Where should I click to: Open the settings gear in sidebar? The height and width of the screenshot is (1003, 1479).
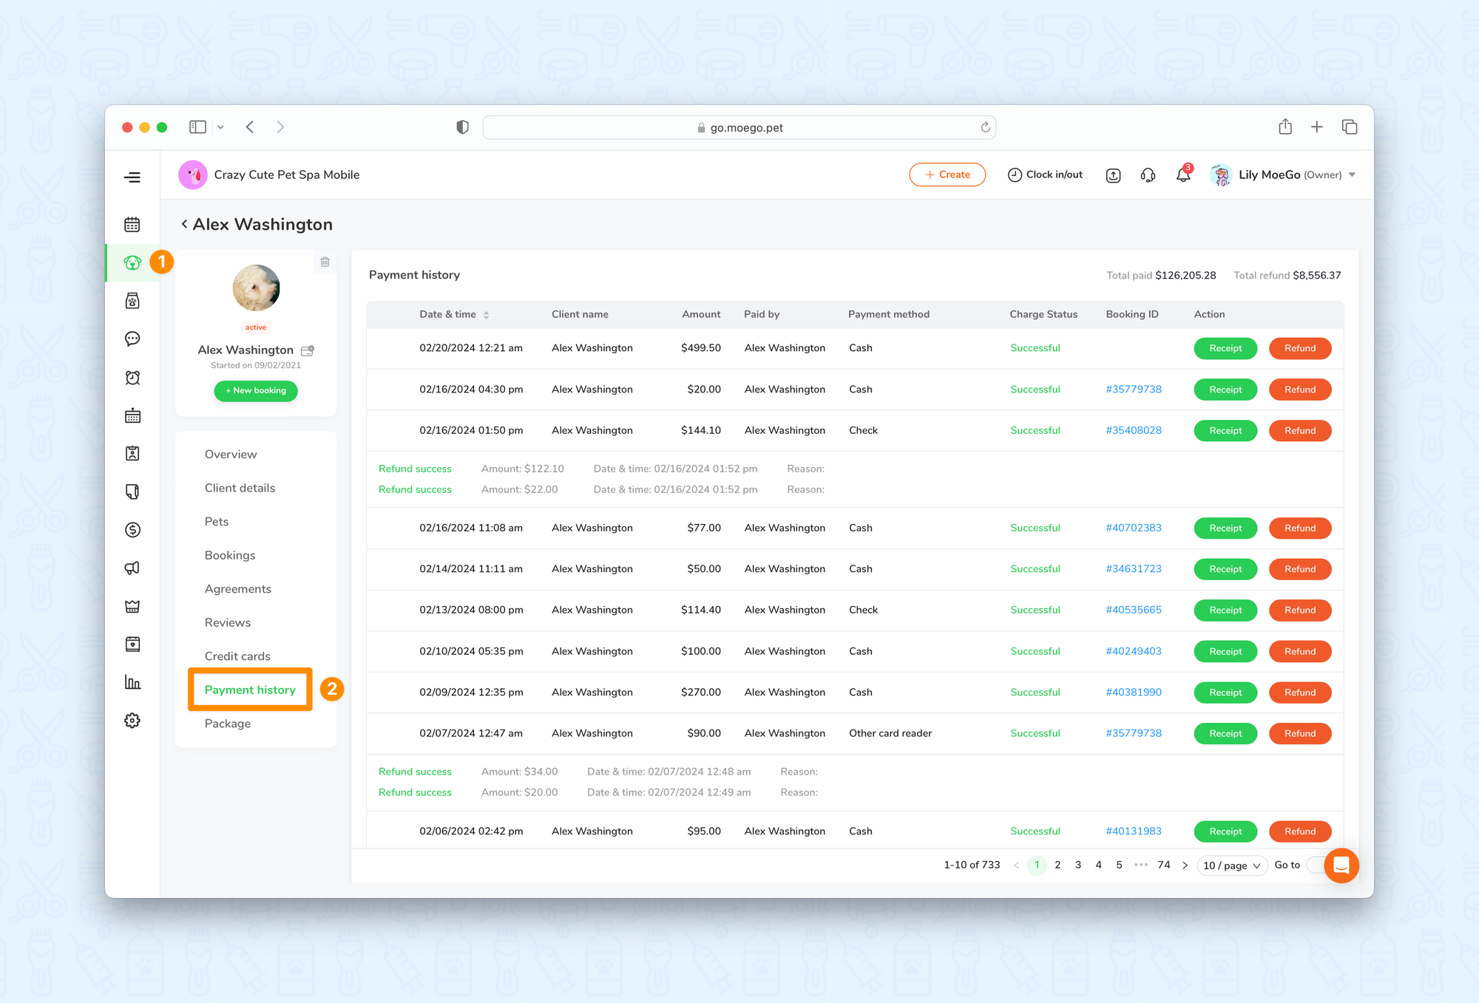132,721
